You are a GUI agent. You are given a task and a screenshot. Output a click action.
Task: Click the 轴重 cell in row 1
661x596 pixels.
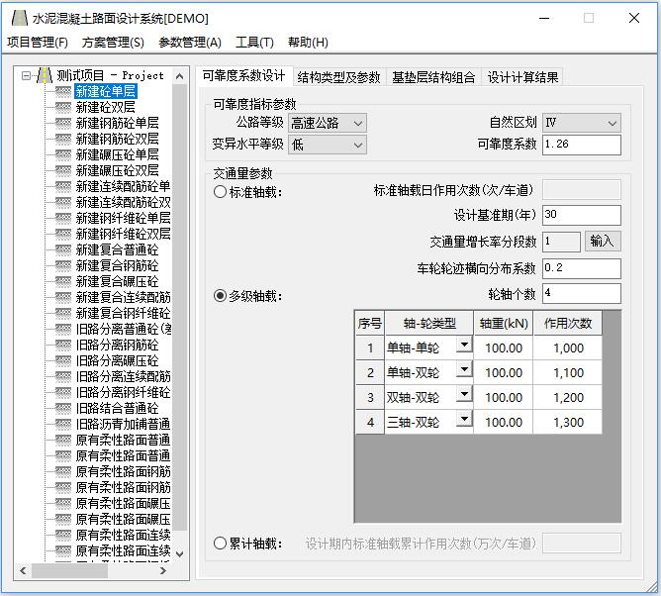pos(504,348)
